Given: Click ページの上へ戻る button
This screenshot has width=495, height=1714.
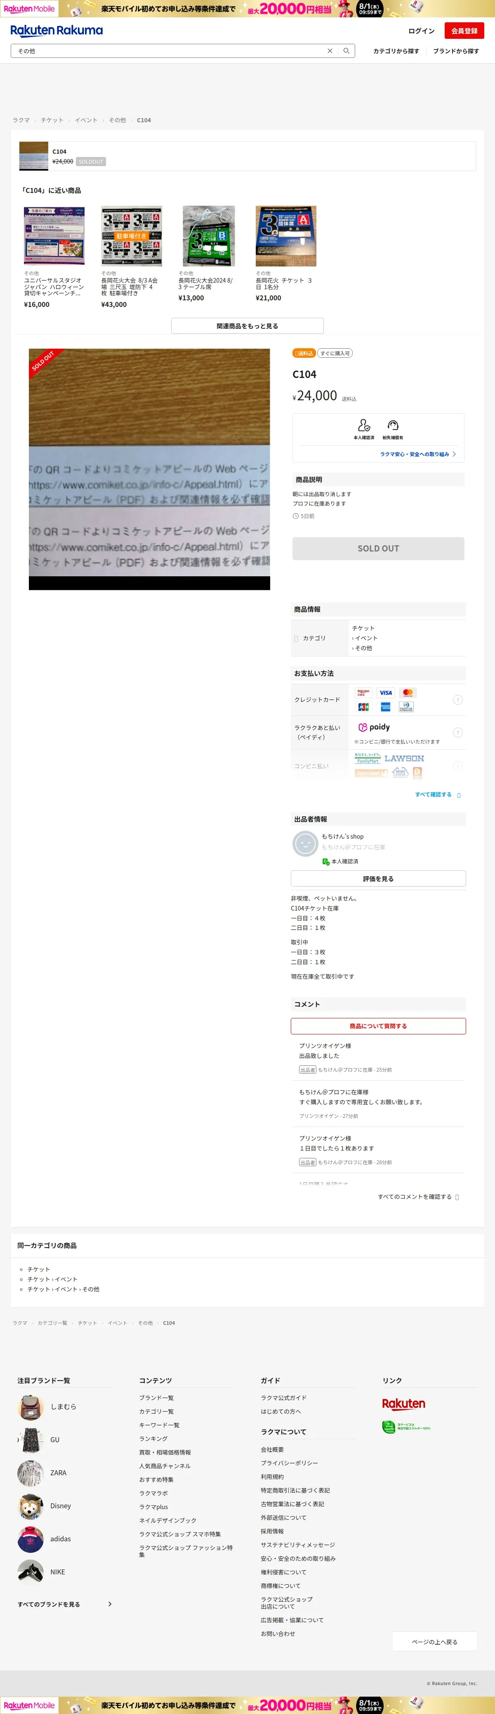Looking at the screenshot, I should pos(434,1641).
